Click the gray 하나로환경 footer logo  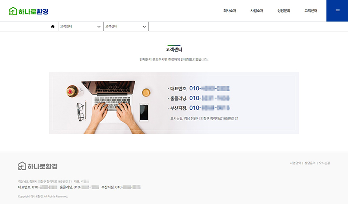pyautogui.click(x=38, y=166)
